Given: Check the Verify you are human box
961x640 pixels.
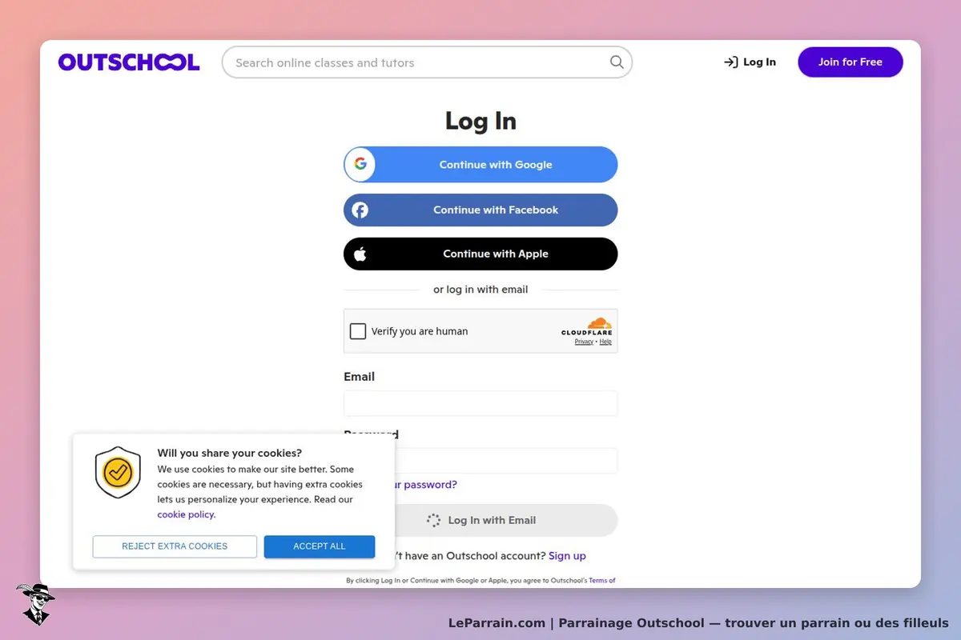Looking at the screenshot, I should [x=358, y=331].
